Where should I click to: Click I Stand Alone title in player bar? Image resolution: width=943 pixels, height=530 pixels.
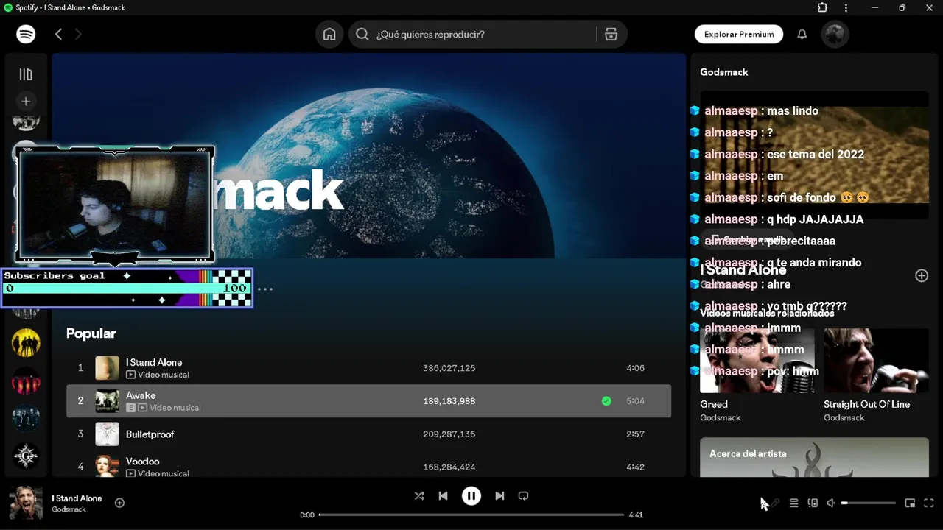[x=77, y=498]
